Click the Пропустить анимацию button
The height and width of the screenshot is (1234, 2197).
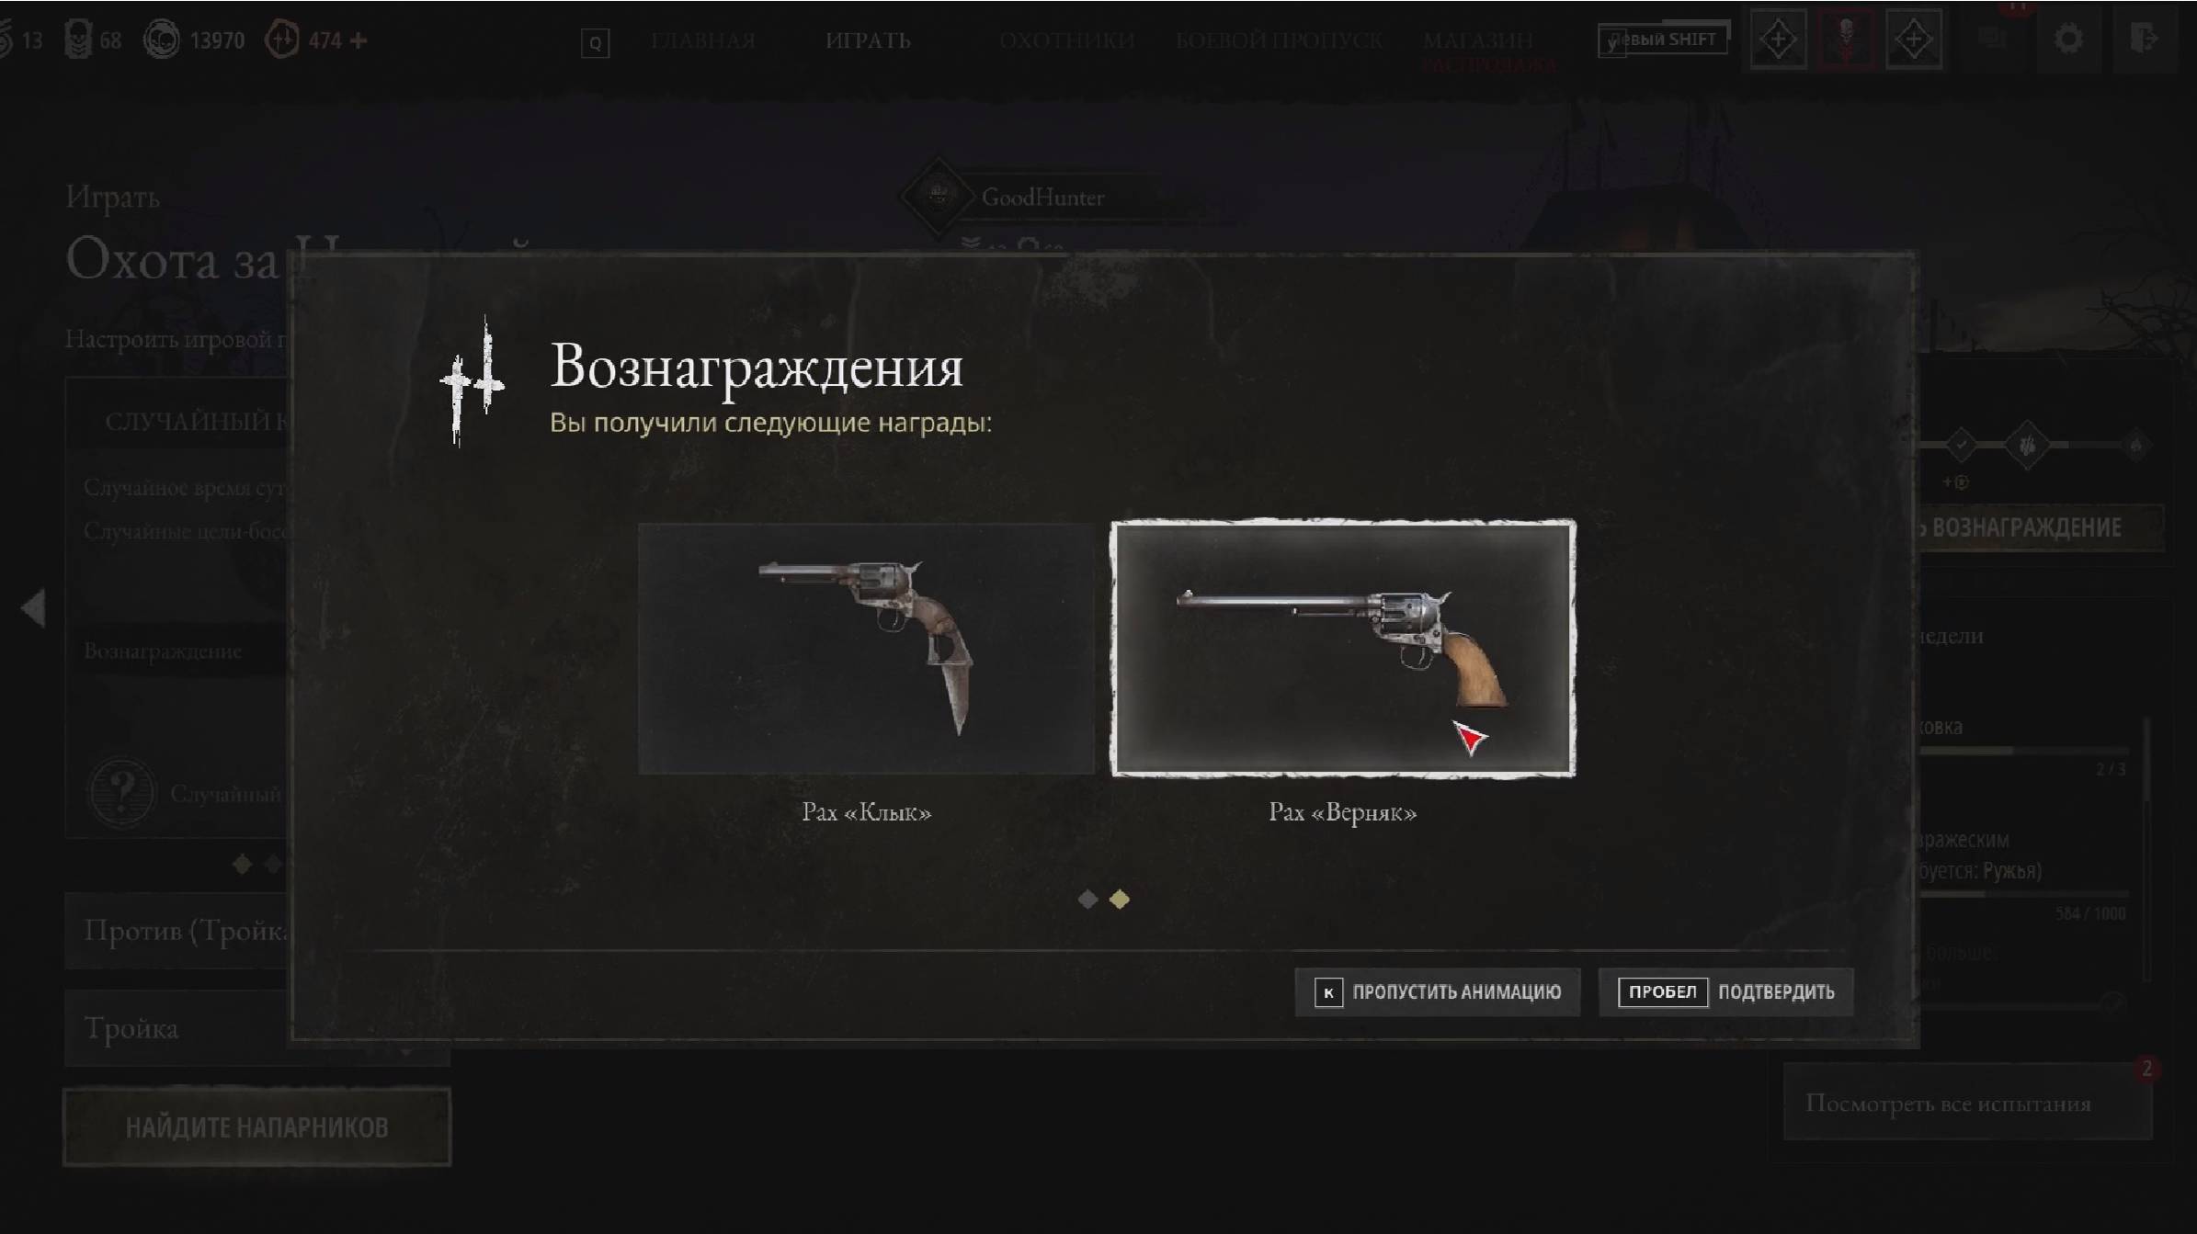1438,991
